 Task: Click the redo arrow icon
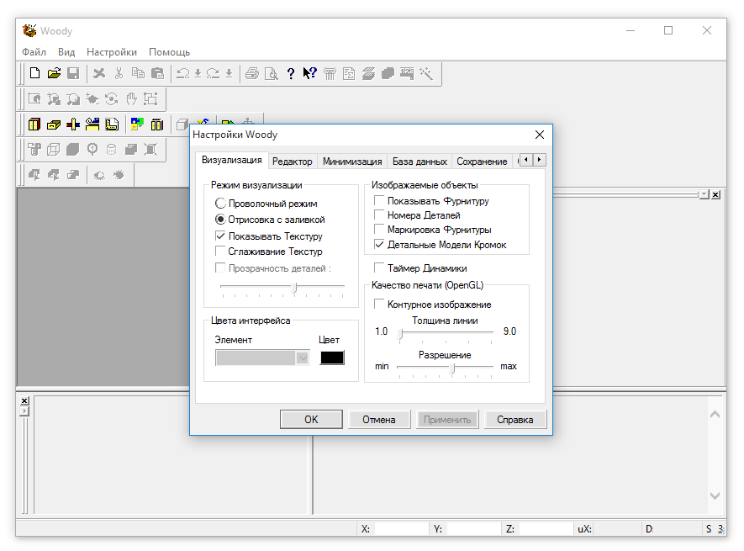(x=213, y=73)
